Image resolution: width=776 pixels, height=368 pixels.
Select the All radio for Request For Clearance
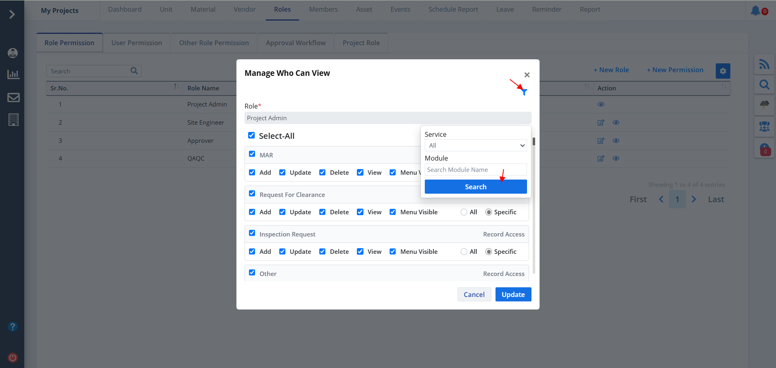(464, 212)
